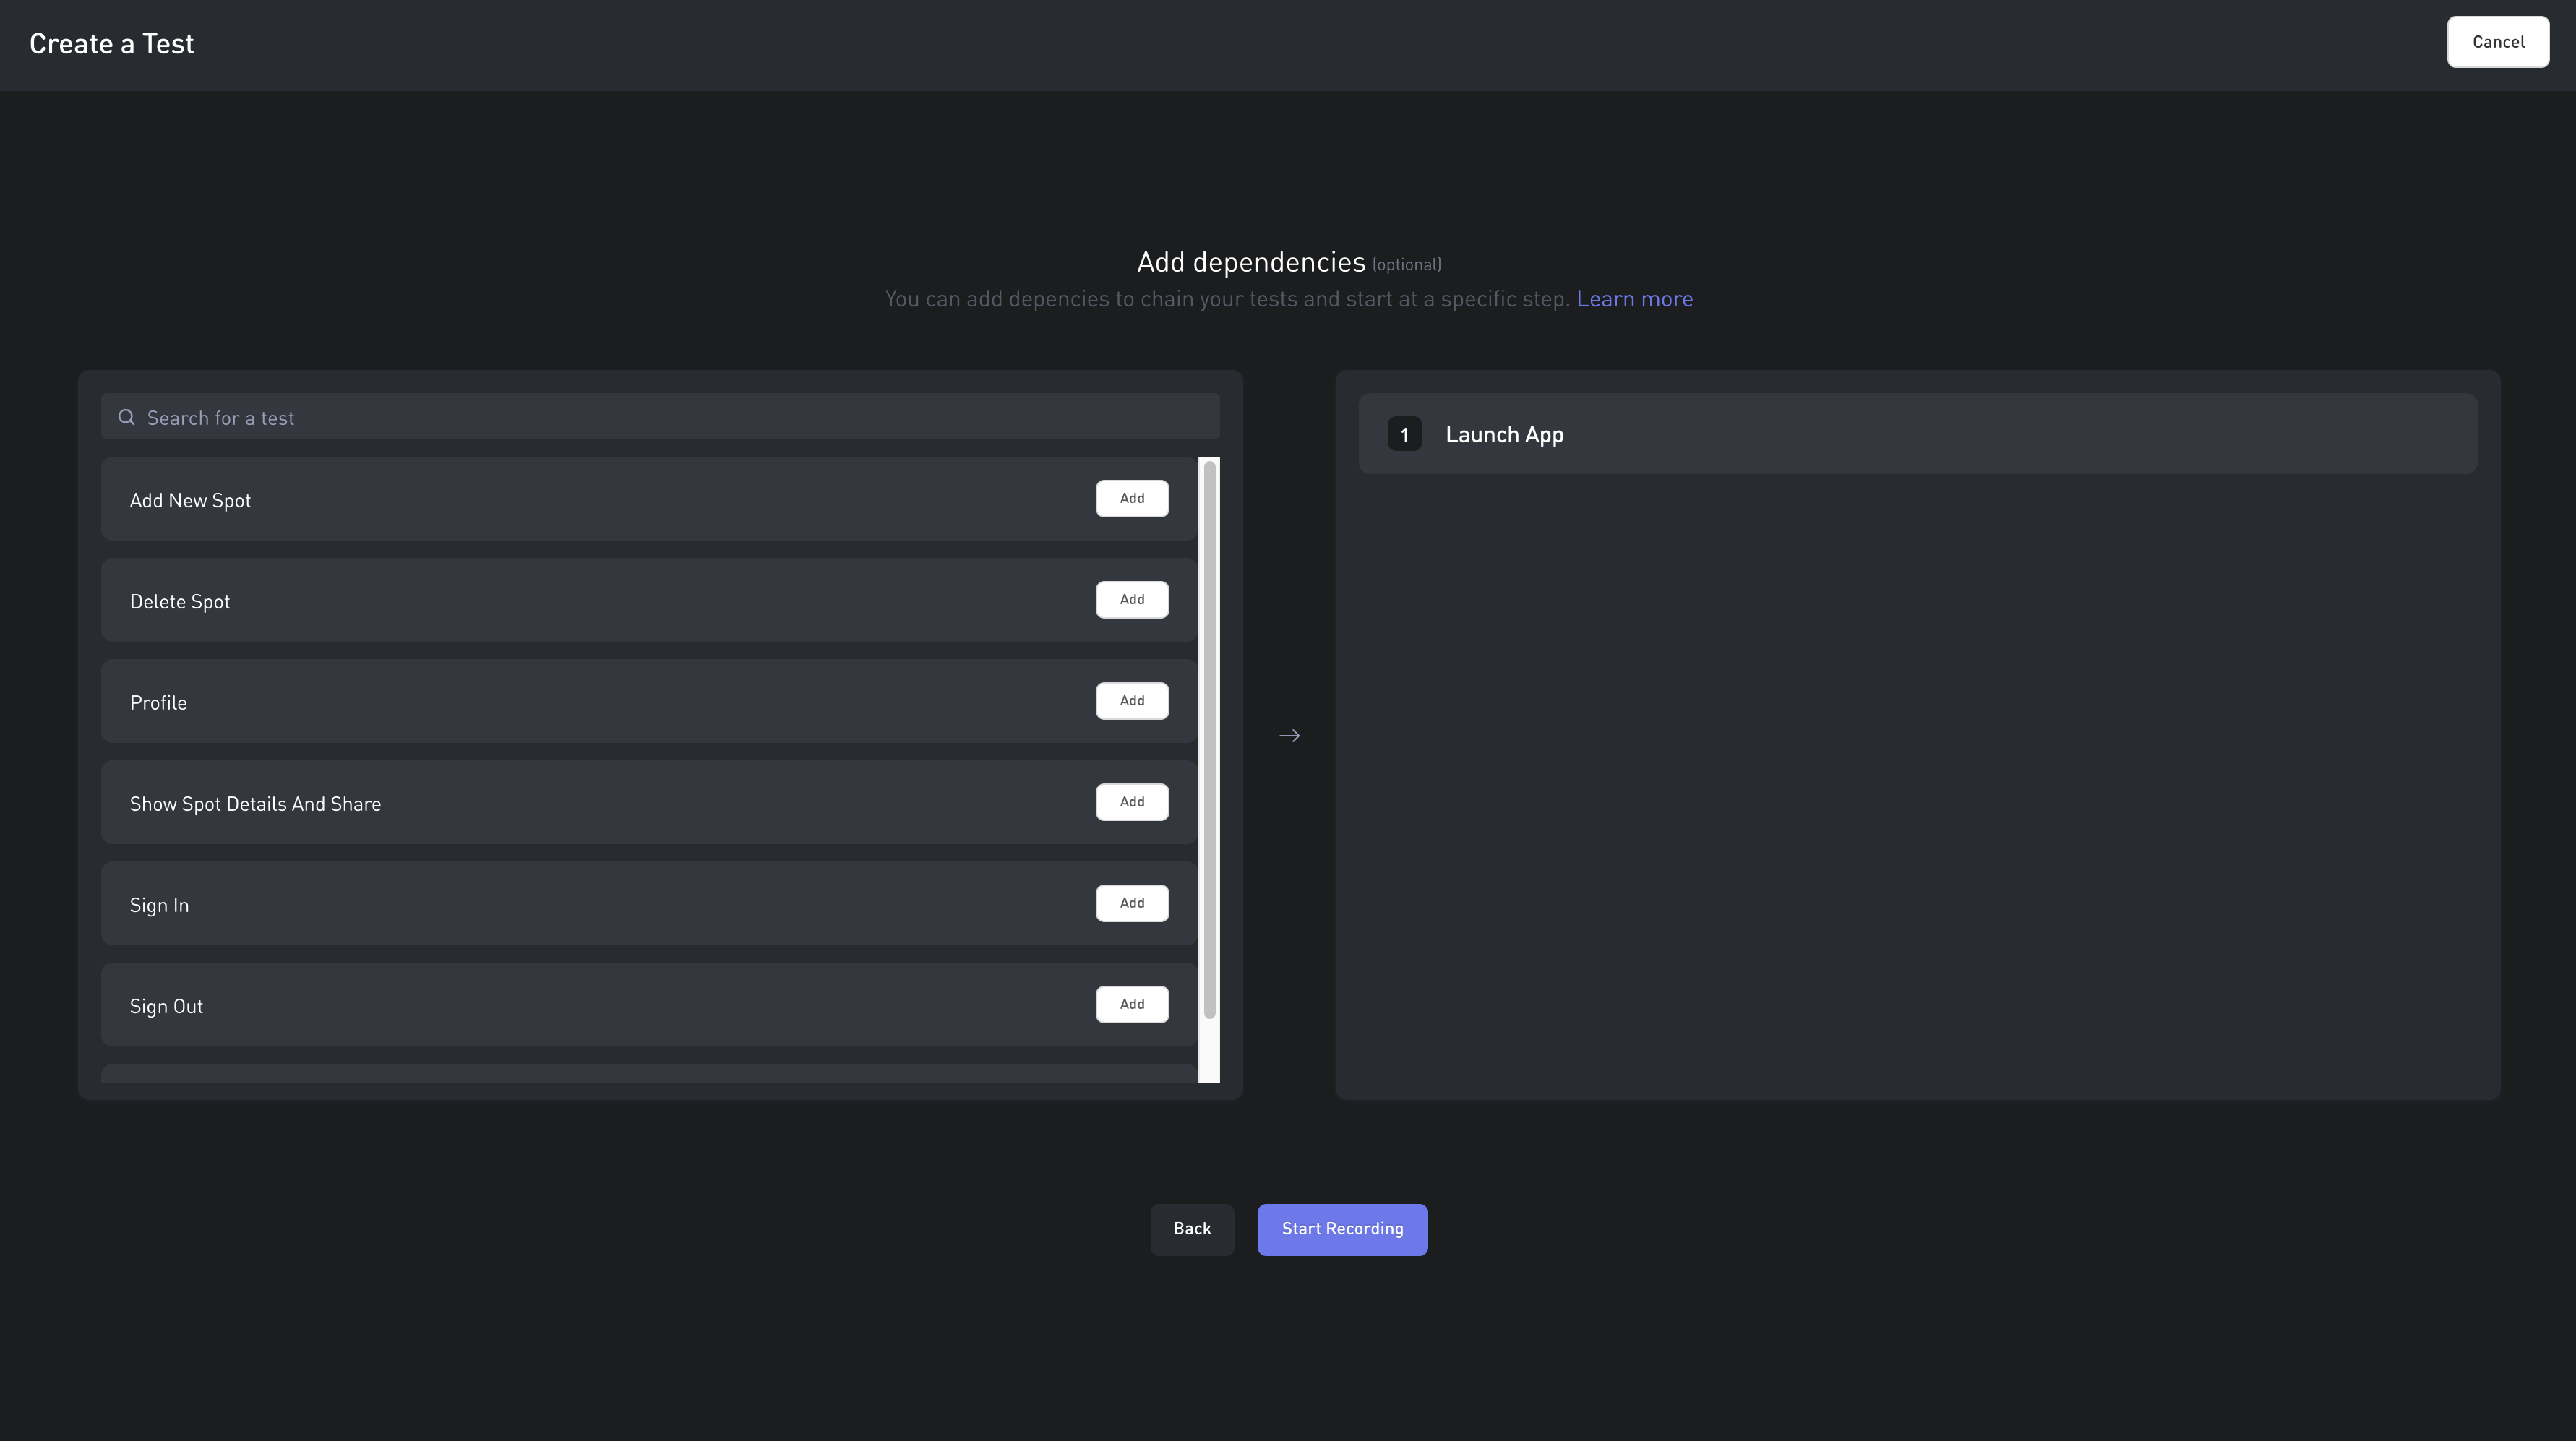The width and height of the screenshot is (2576, 1441).
Task: Click the search magnifier icon
Action: coord(126,417)
